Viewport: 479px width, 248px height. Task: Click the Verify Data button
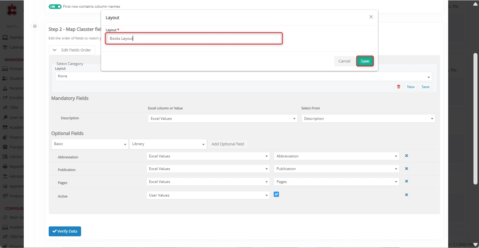[x=65, y=231]
